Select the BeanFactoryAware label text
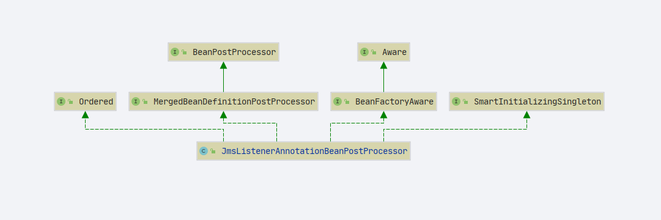The image size is (661, 220). tap(394, 101)
